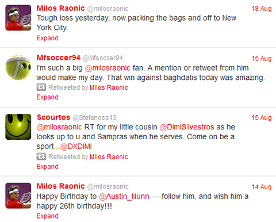Open the 18 Aug timestamp link
This screenshot has width=276, height=222.
(262, 9)
